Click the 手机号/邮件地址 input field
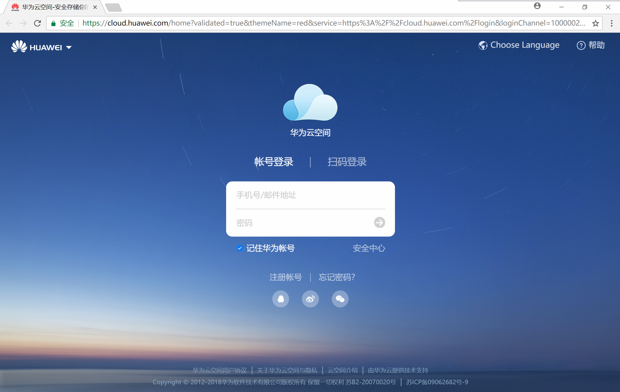 310,195
